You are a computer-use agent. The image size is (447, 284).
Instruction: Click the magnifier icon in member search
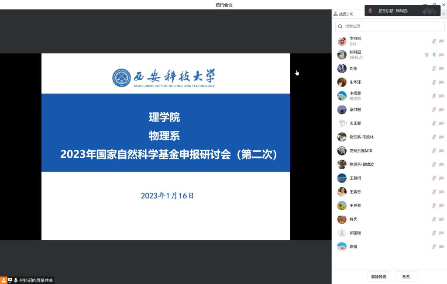click(340, 26)
